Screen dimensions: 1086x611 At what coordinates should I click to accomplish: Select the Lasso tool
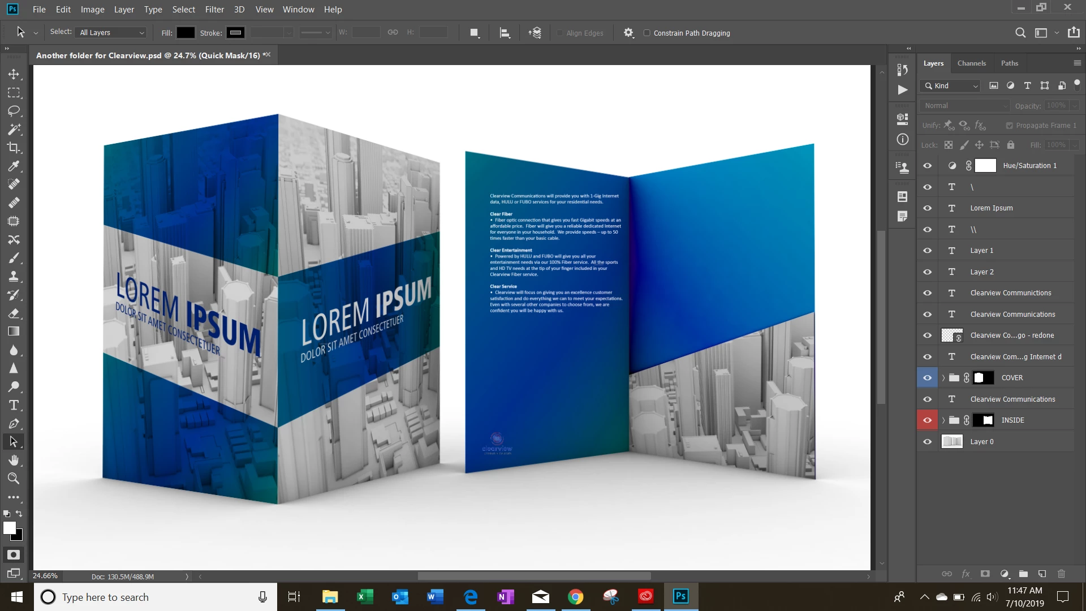[14, 111]
